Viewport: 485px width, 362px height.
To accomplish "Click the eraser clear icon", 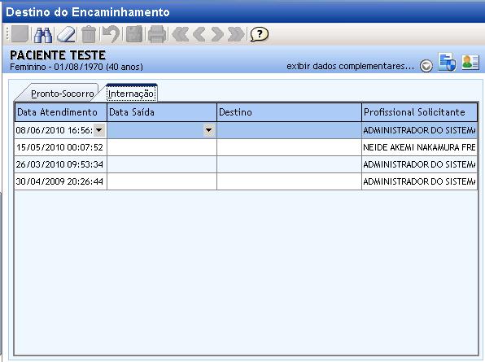I will 66,35.
